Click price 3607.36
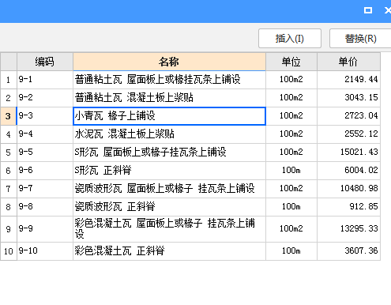The height and width of the screenshot is (305, 391). 348,251
